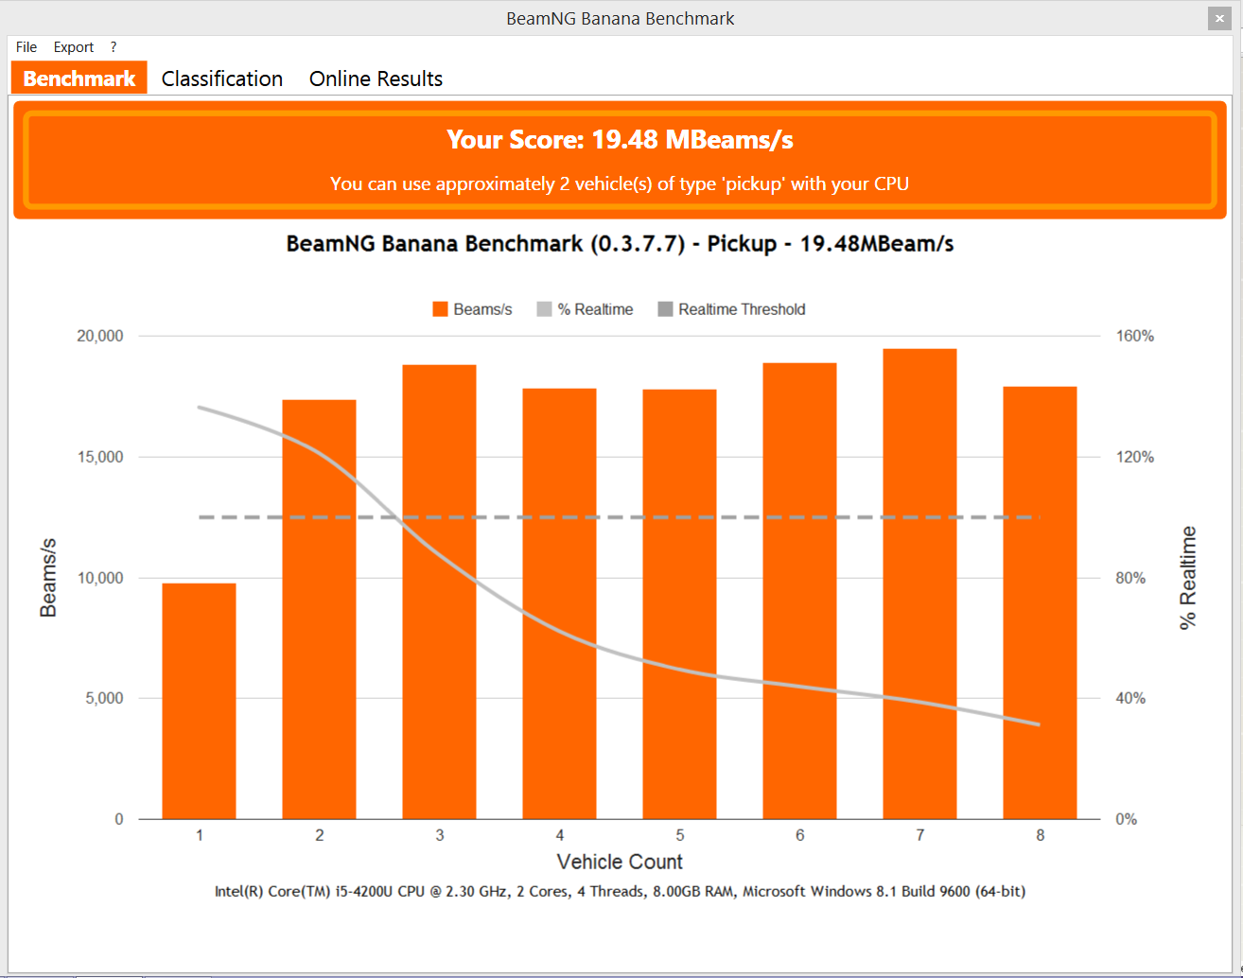Click the 10,000 label on the Beams/s axis
The image size is (1243, 978).
(x=100, y=578)
